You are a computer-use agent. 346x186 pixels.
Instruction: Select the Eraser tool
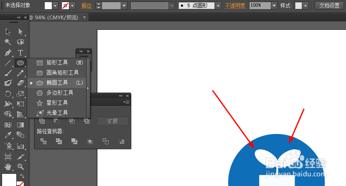[x=20, y=83]
